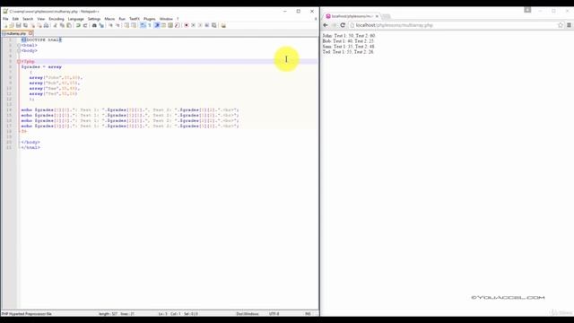Click the UTF-8 encoding status bar field
The image size is (574, 323).
click(x=274, y=314)
